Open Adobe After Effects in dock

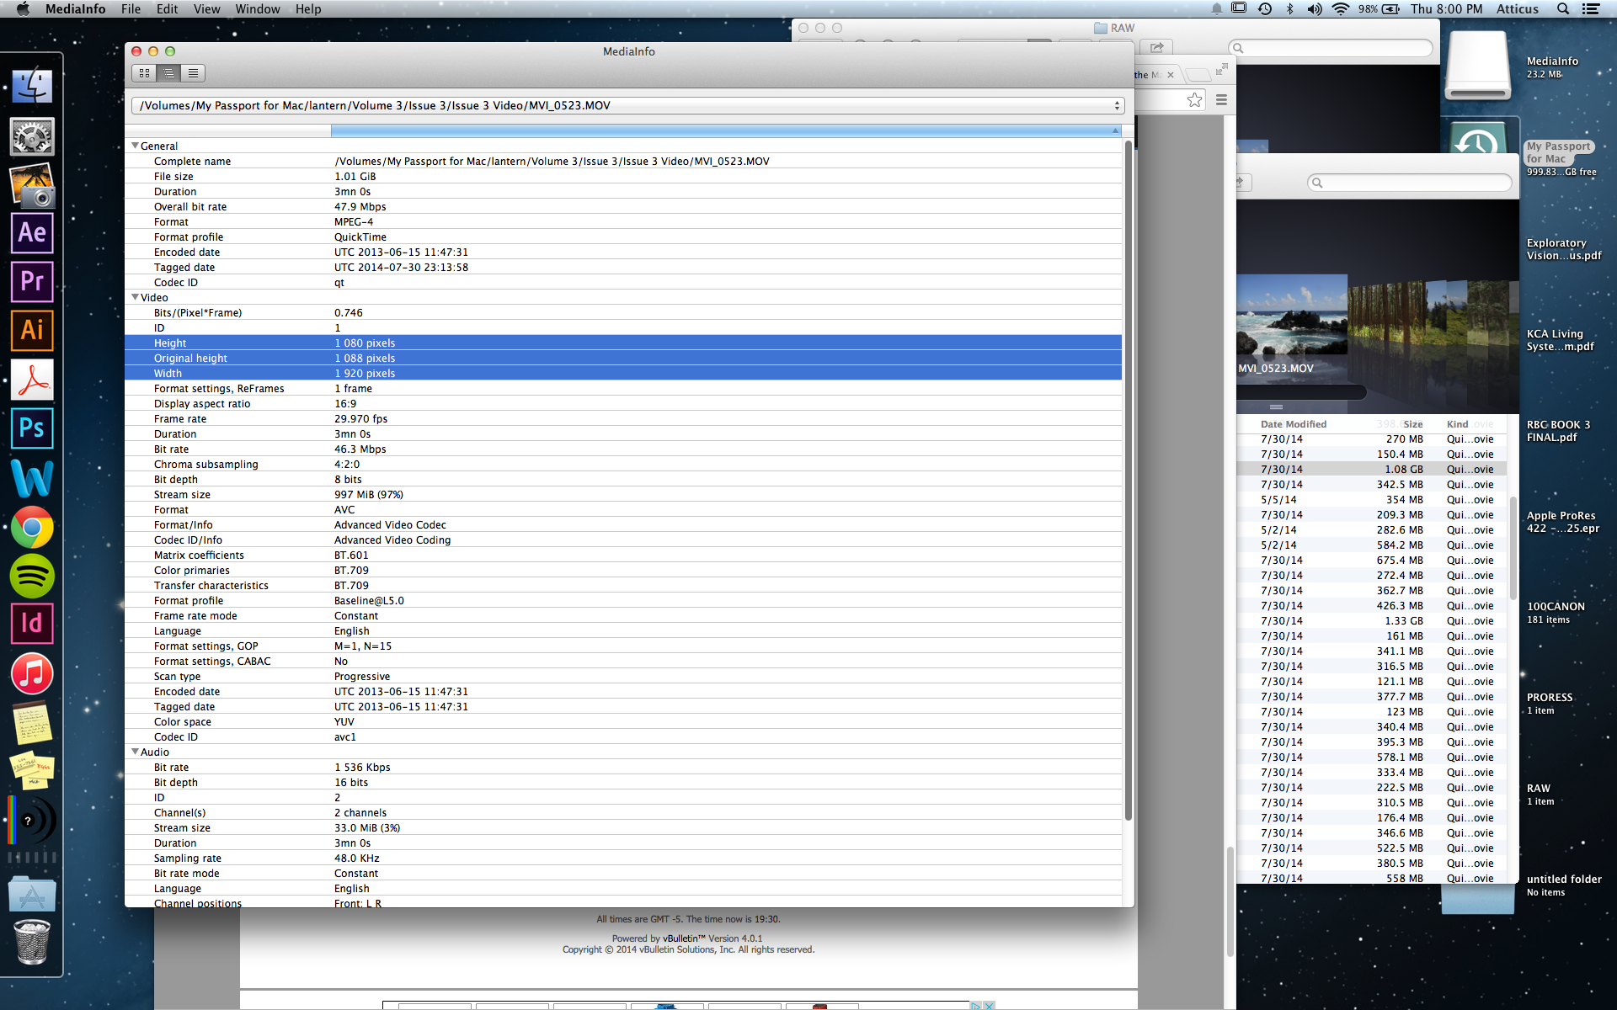pos(32,232)
